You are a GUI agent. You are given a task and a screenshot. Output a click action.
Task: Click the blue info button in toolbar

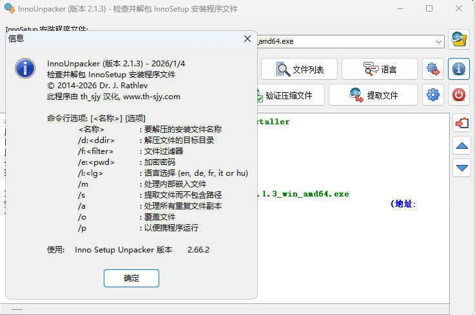coord(458,69)
